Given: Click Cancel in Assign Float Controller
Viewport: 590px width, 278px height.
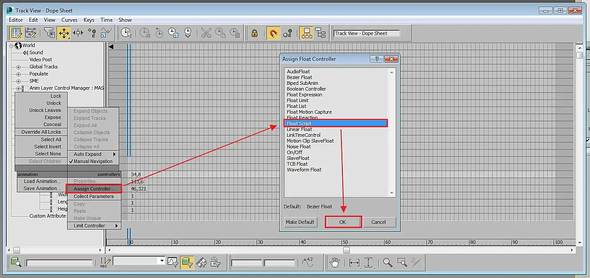Looking at the screenshot, I should coord(379,222).
